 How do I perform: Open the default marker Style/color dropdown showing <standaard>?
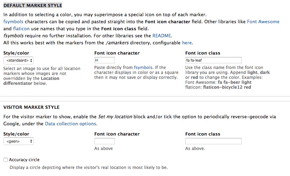coord(18,60)
